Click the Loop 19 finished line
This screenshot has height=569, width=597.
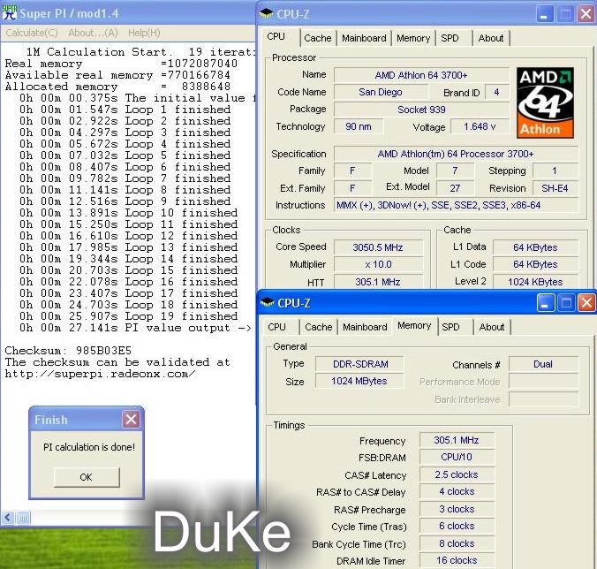click(x=129, y=316)
